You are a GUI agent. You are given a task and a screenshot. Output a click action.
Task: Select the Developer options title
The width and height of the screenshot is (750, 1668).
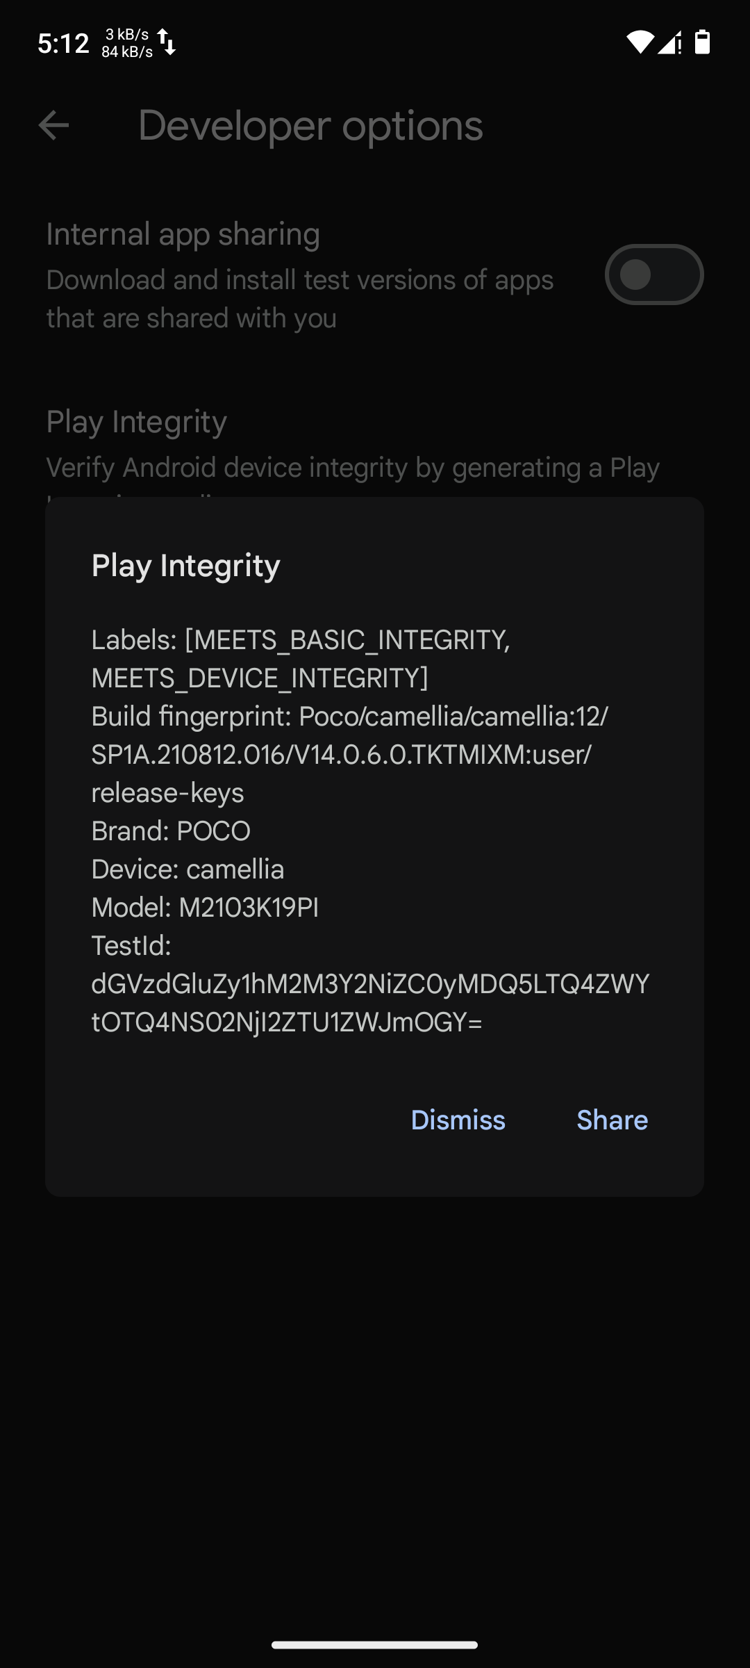(310, 126)
